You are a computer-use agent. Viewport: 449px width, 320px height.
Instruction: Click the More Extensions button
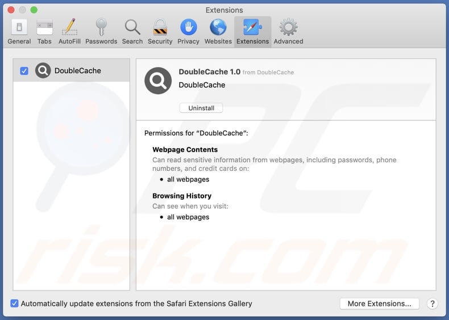click(380, 304)
